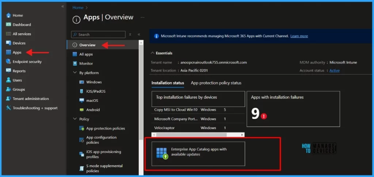Image resolution: width=374 pixels, height=177 pixels.
Task: Click the Overview info icon in menu
Action: coord(75,45)
